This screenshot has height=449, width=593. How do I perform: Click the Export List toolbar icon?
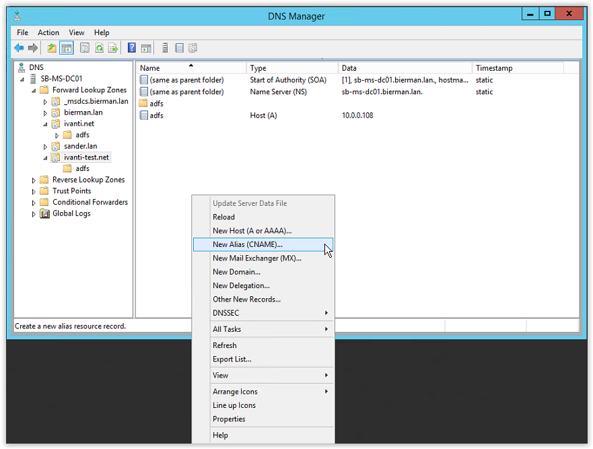point(113,48)
